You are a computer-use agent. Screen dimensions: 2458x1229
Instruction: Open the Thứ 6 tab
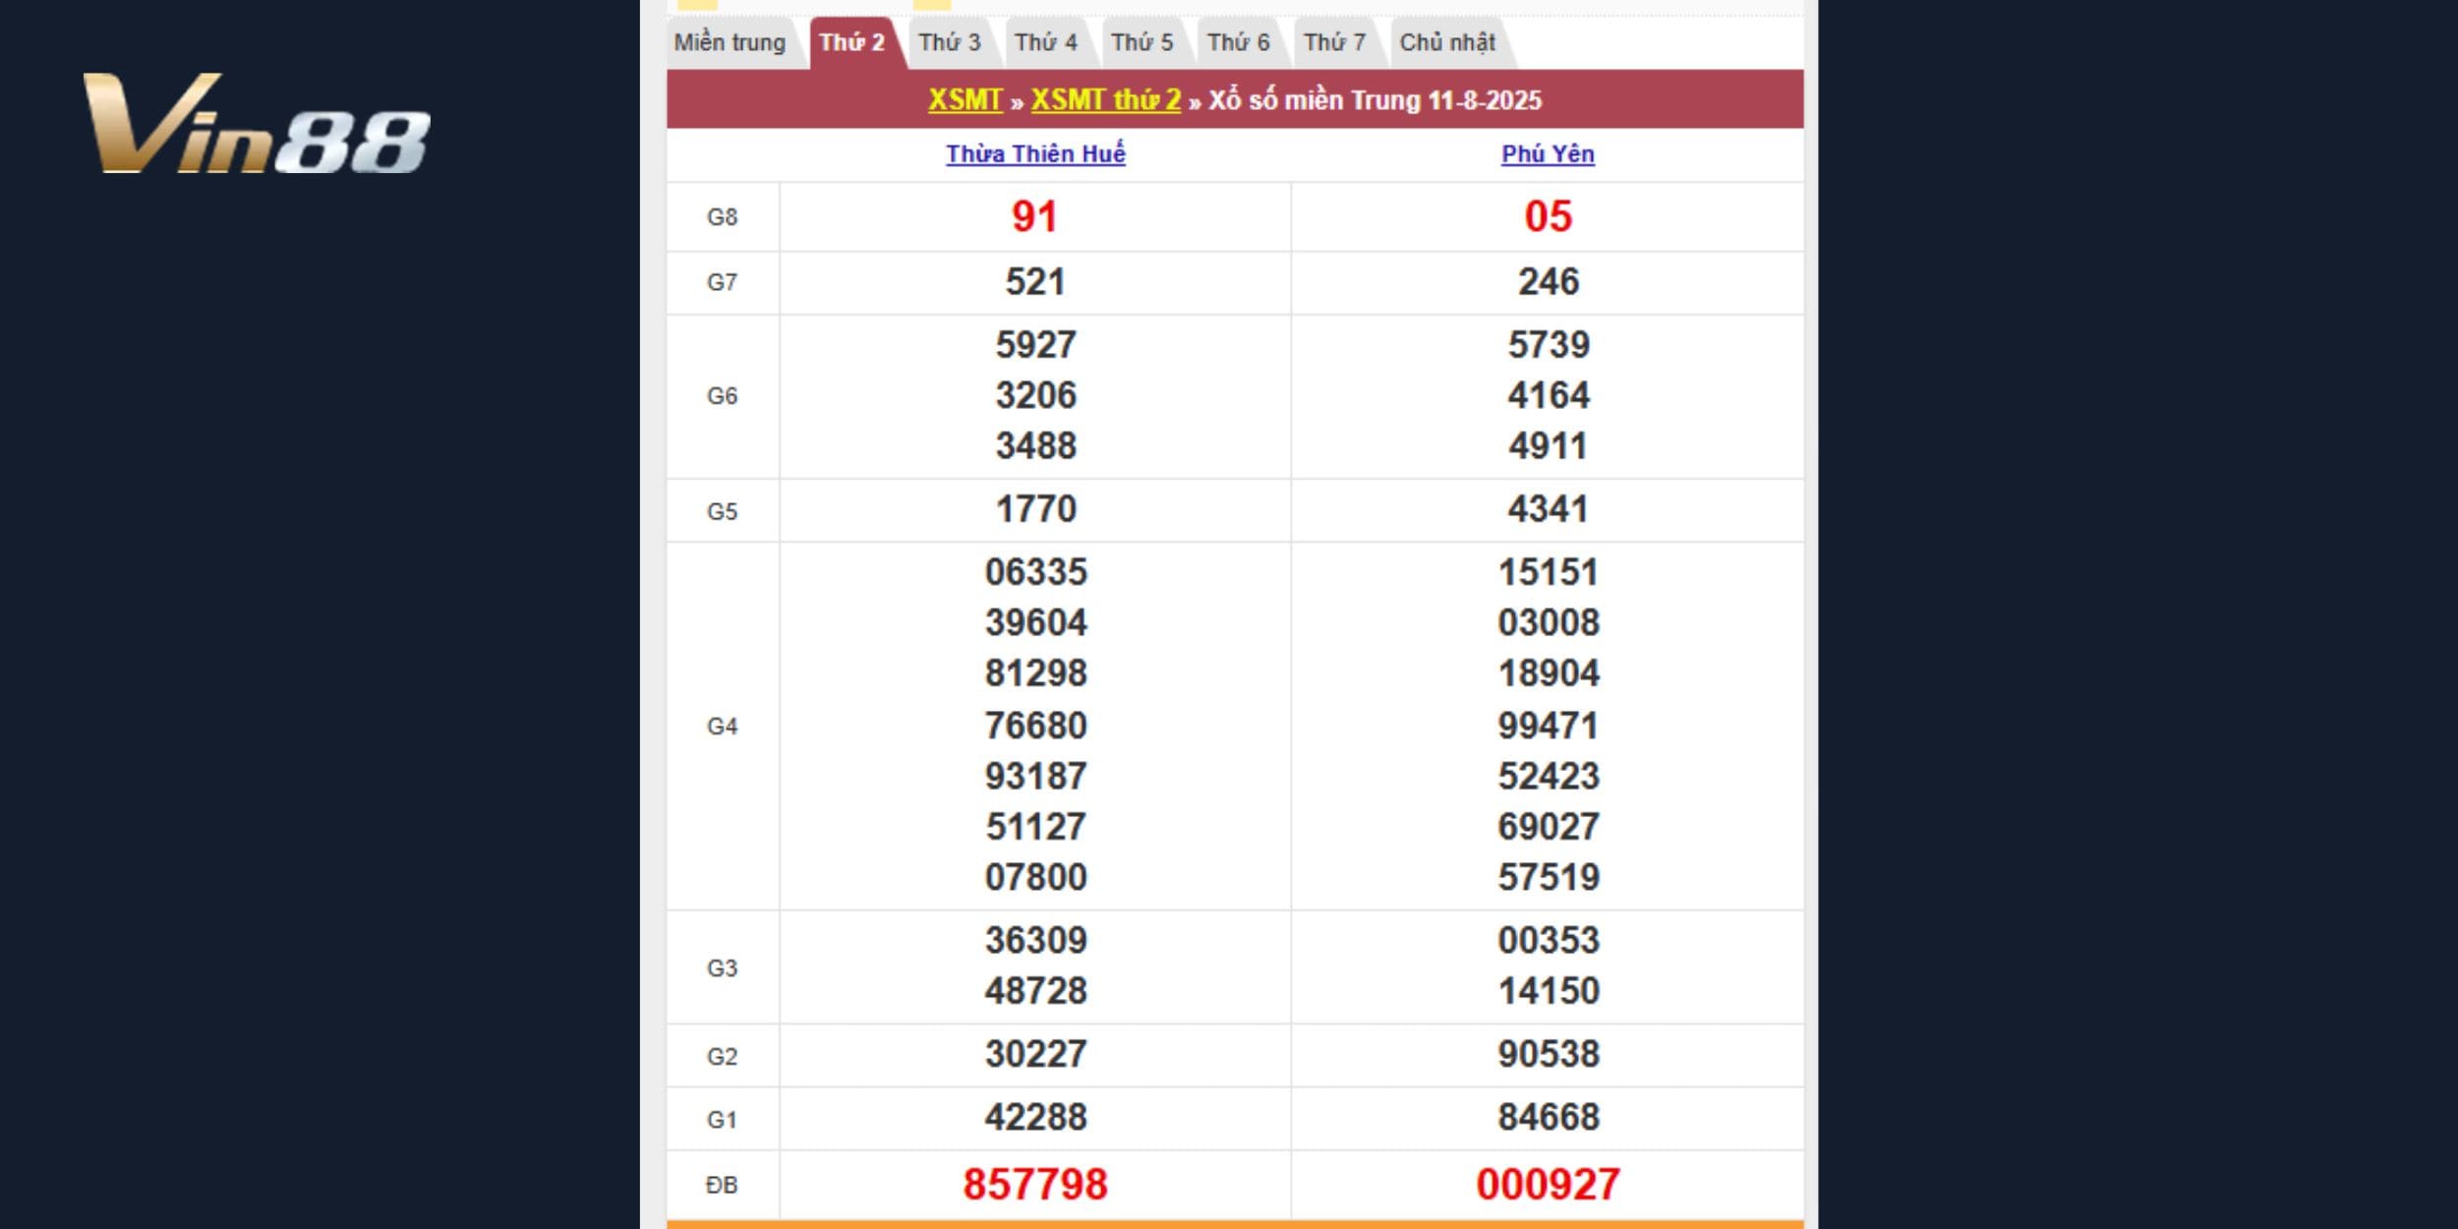coord(1239,42)
